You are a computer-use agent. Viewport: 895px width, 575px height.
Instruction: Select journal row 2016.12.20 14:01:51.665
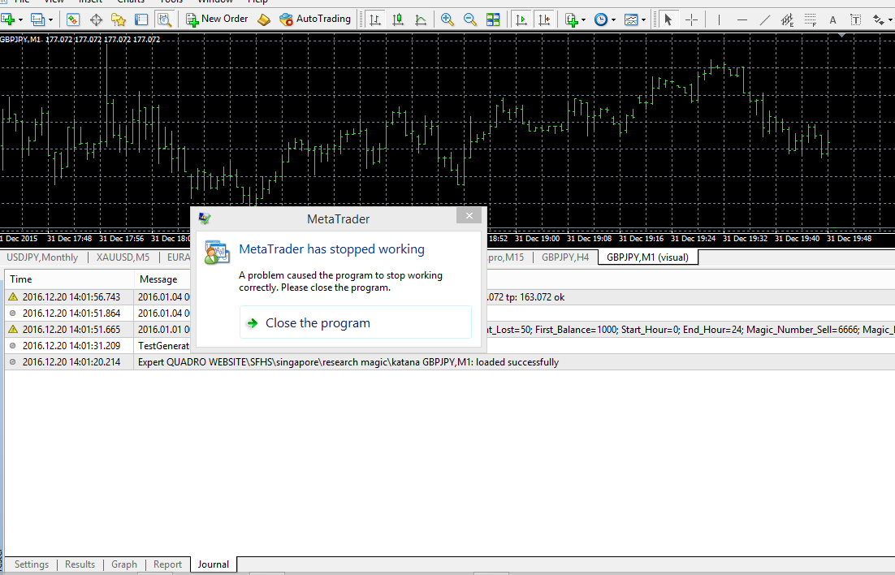[450, 330]
